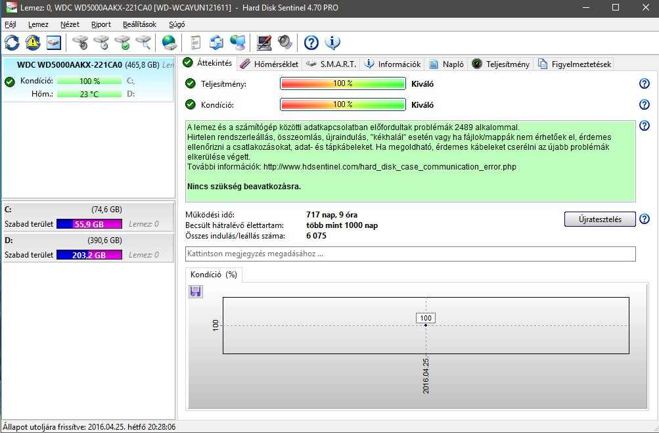Click green check icon beside Kondíció in left panel

(10, 81)
